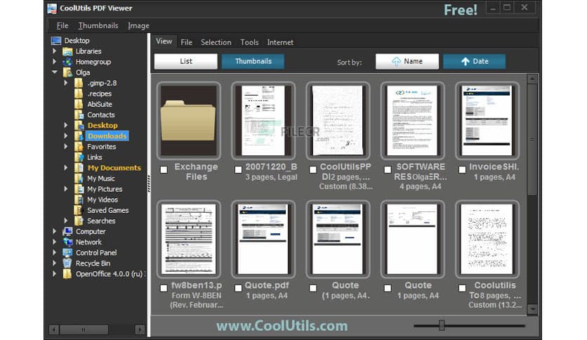Click the .recipes folder icon
The height and width of the screenshot is (340, 587).
click(79, 93)
